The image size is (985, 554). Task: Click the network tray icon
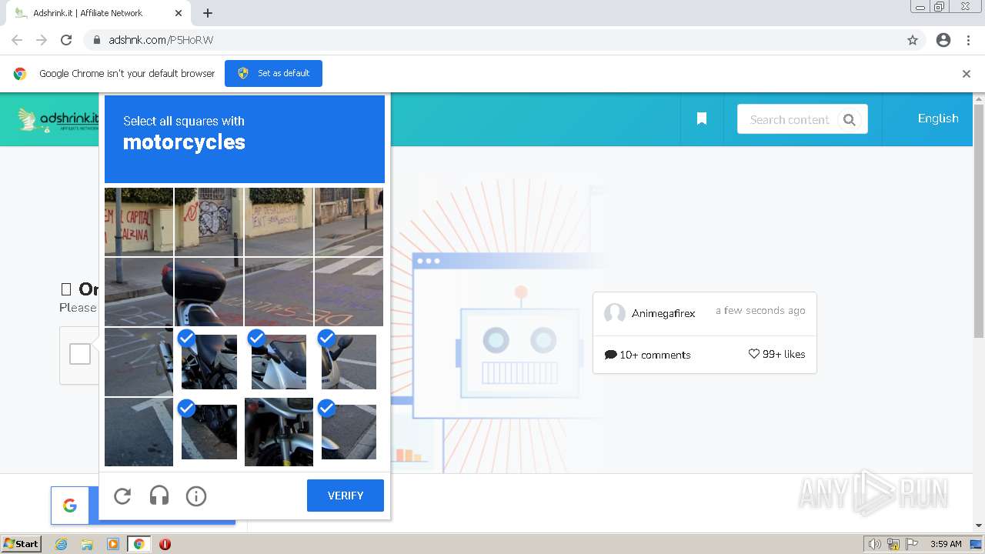(893, 544)
